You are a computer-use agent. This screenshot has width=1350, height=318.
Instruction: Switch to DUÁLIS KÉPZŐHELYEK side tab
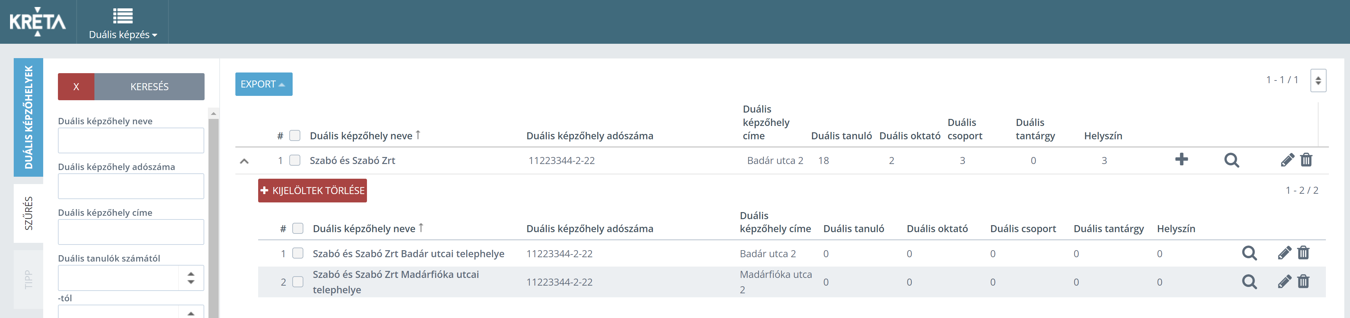click(x=28, y=117)
